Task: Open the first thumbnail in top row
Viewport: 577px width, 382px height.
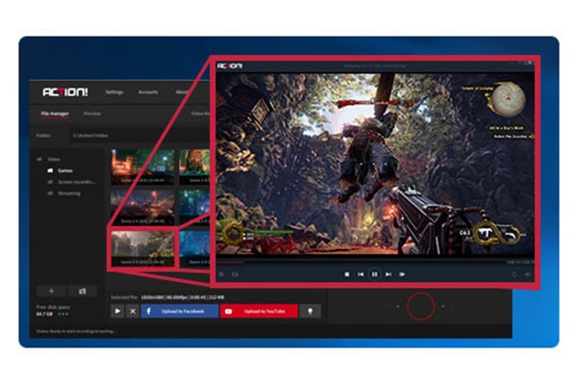Action: pos(142,166)
